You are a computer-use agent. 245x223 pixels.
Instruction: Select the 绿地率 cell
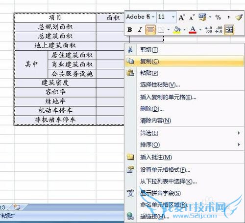[x=55, y=102]
